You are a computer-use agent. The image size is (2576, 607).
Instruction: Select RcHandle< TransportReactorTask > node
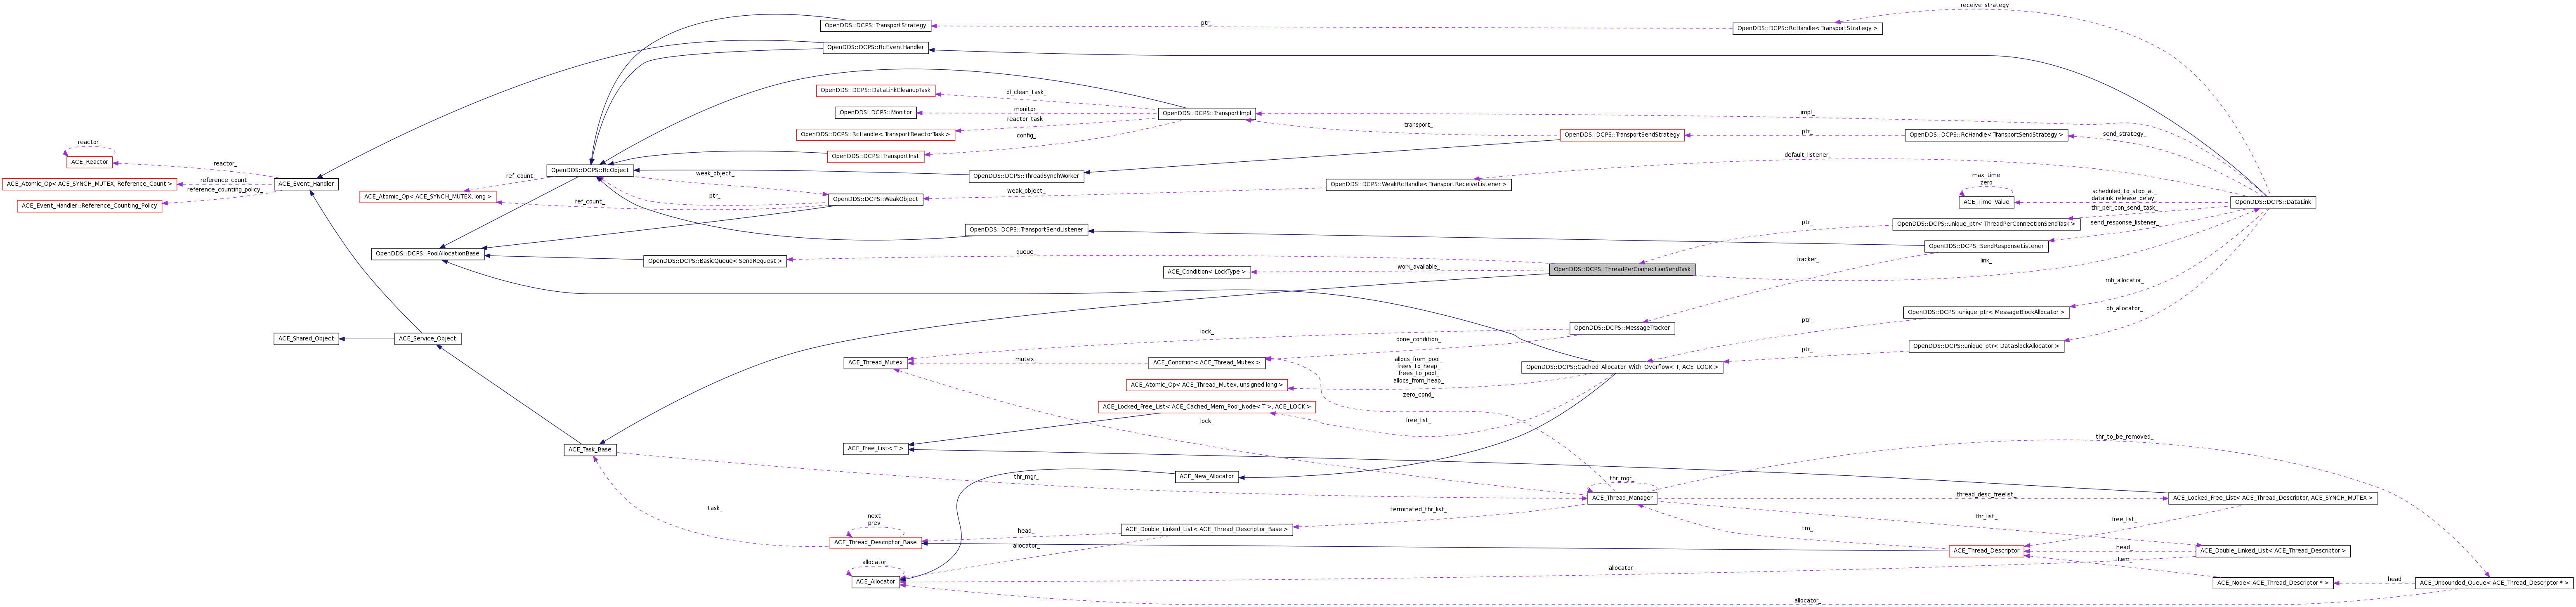(x=875, y=134)
